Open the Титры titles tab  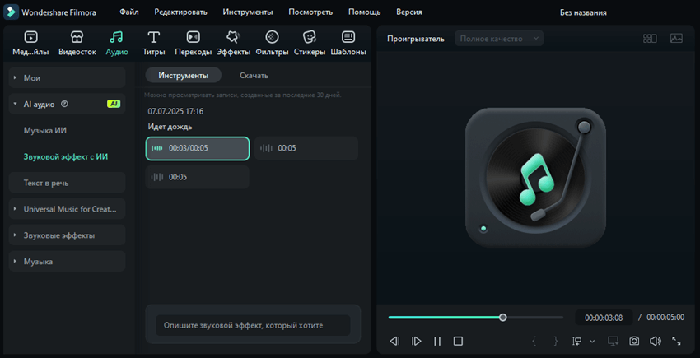tap(154, 44)
